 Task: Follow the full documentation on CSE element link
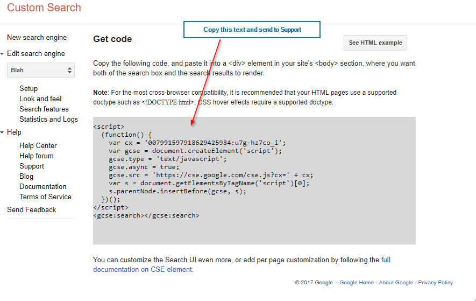(x=143, y=269)
